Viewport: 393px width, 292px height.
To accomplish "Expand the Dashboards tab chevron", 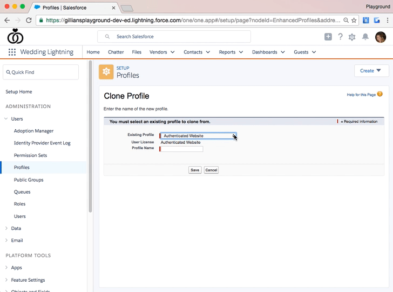I will click(x=283, y=52).
